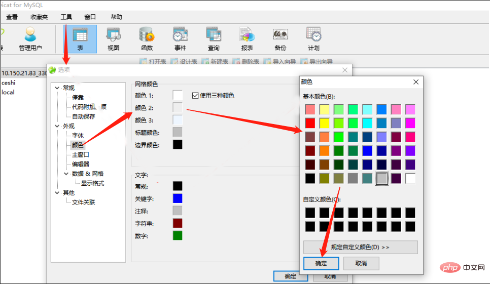The image size is (490, 284).
Task: Collapse the 常规 tree node
Action: (x=57, y=88)
